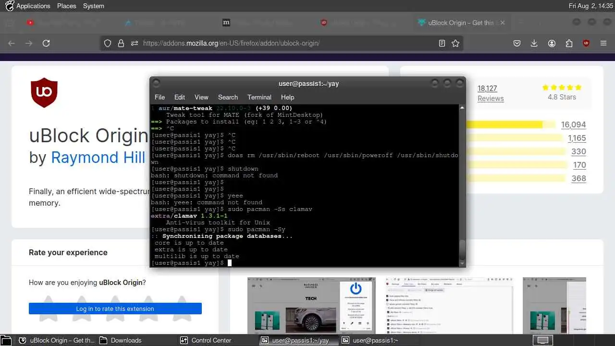Save page to Pocket
Image resolution: width=615 pixels, height=346 pixels.
pos(517,43)
